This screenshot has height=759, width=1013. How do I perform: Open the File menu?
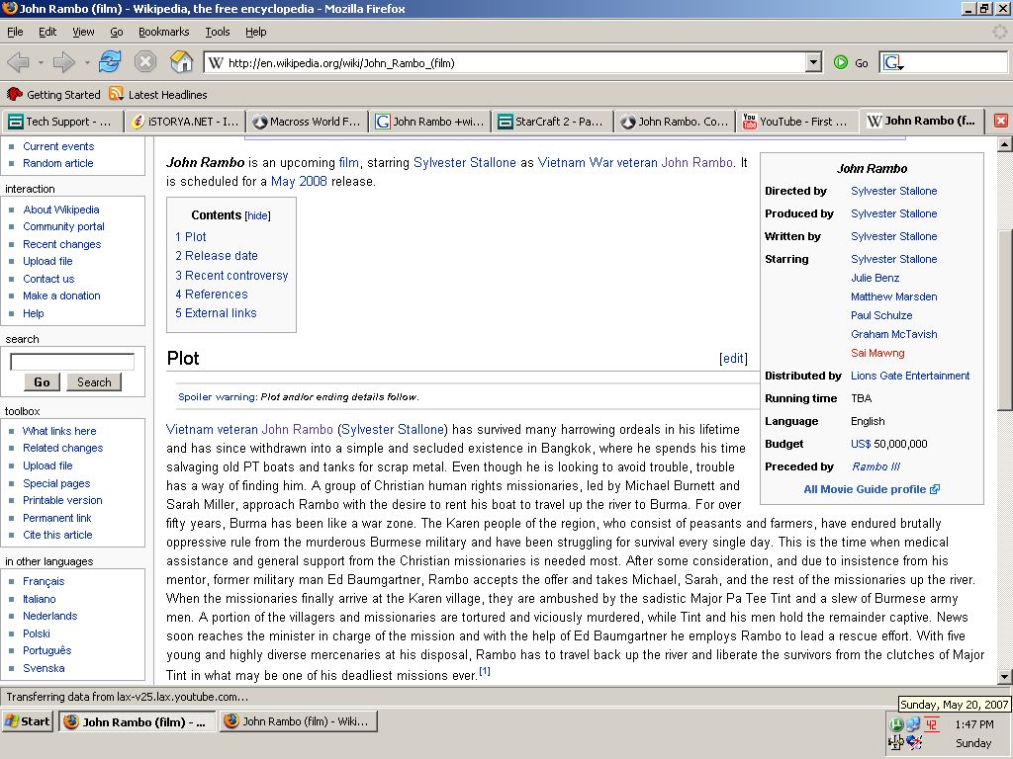point(15,32)
